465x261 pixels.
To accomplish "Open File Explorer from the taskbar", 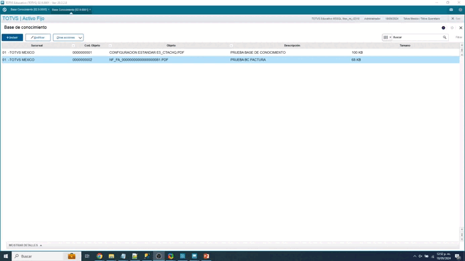I will tap(111, 256).
